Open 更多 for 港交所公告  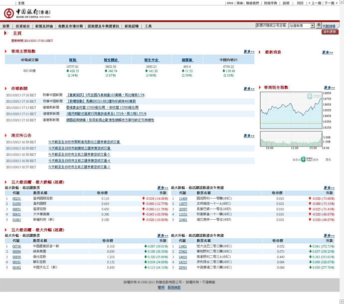point(249,136)
